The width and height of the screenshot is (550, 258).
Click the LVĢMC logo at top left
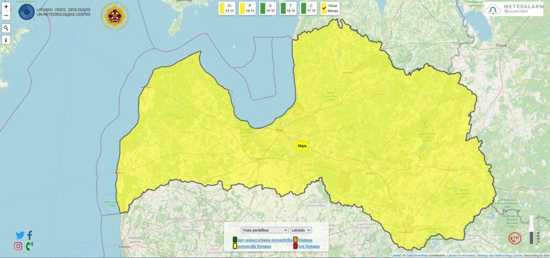click(x=26, y=11)
